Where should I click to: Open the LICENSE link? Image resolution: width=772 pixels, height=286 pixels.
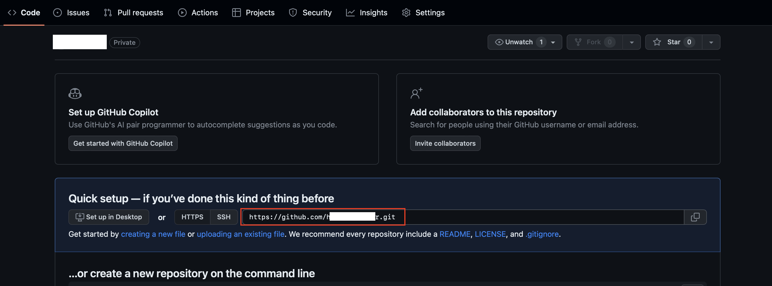[490, 234]
